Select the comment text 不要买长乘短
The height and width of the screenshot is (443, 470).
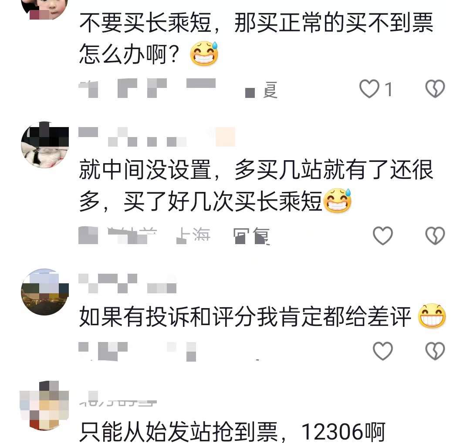[145, 23]
